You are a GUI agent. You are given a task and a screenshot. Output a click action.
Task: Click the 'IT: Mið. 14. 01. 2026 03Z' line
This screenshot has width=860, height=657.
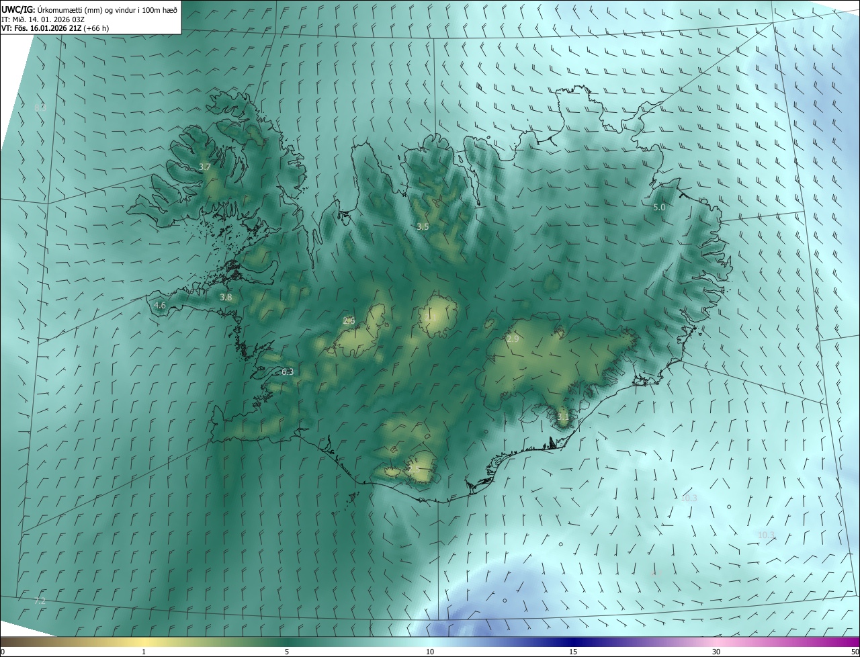[42, 19]
